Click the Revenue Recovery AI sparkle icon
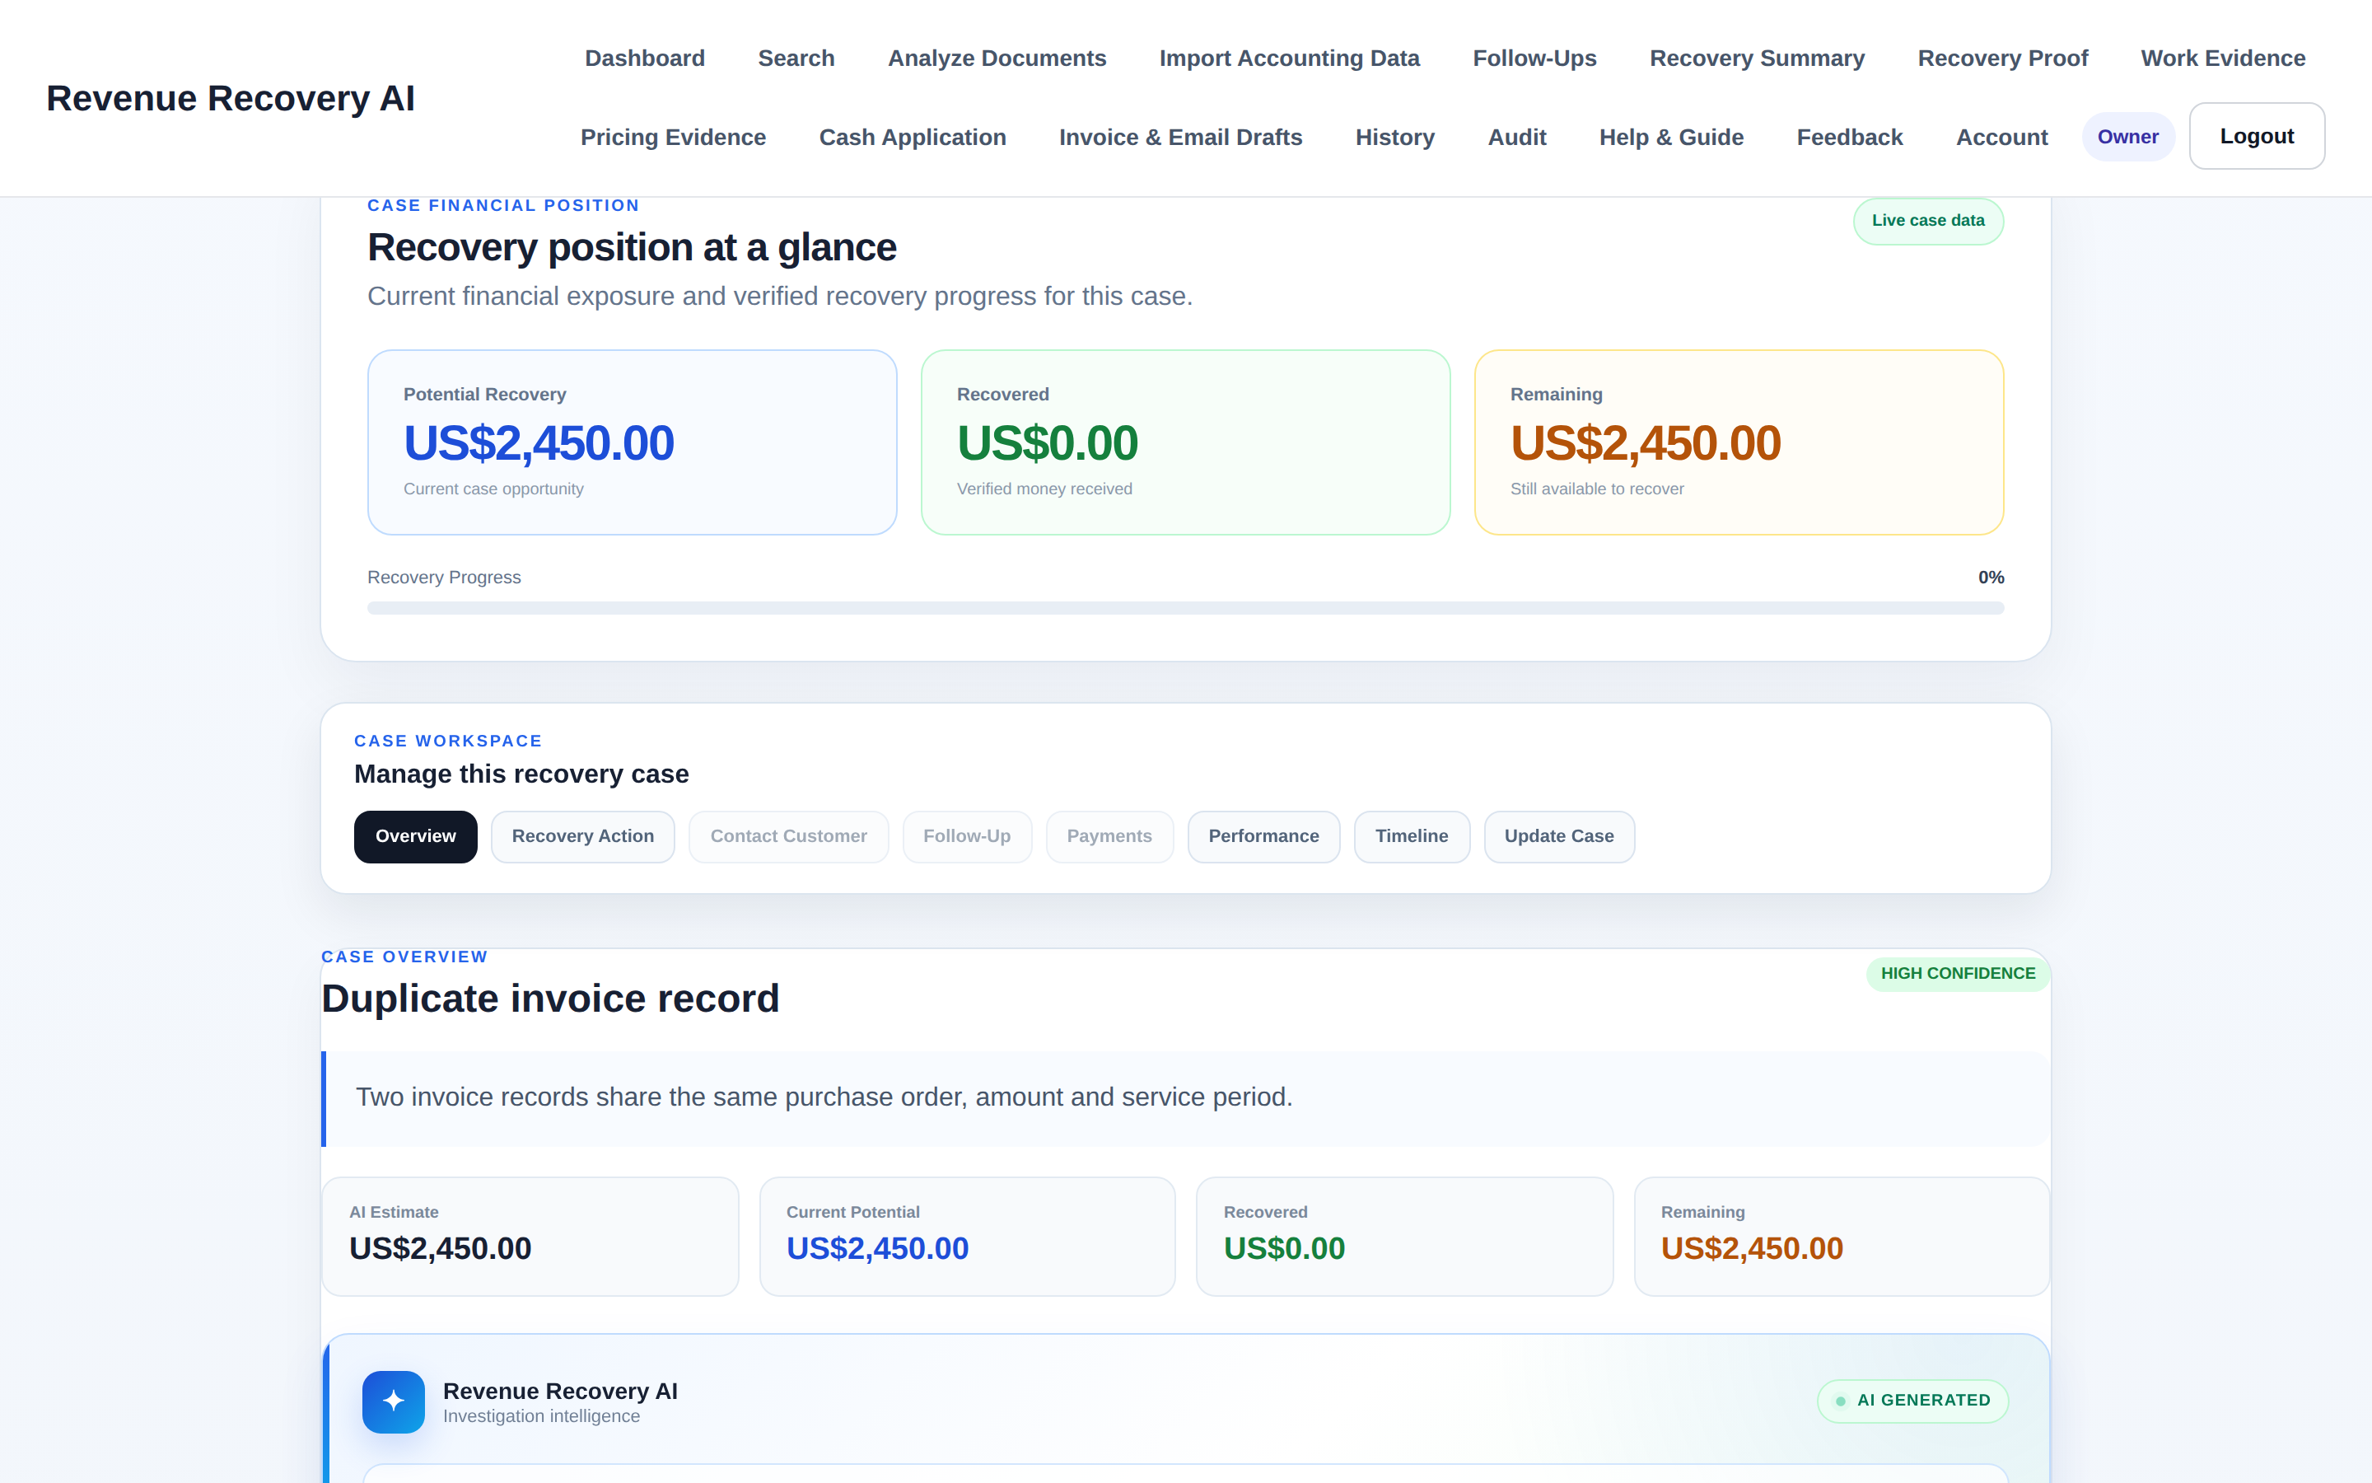Image resolution: width=2372 pixels, height=1483 pixels. (x=393, y=1401)
